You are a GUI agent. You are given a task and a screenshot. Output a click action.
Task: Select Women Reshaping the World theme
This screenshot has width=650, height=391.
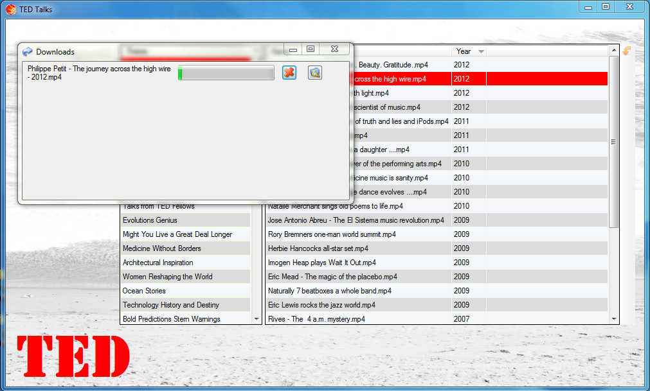click(185, 276)
